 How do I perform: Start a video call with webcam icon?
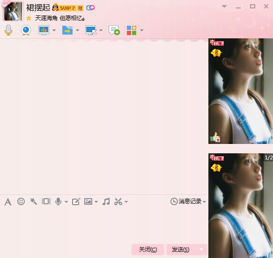pos(26,30)
